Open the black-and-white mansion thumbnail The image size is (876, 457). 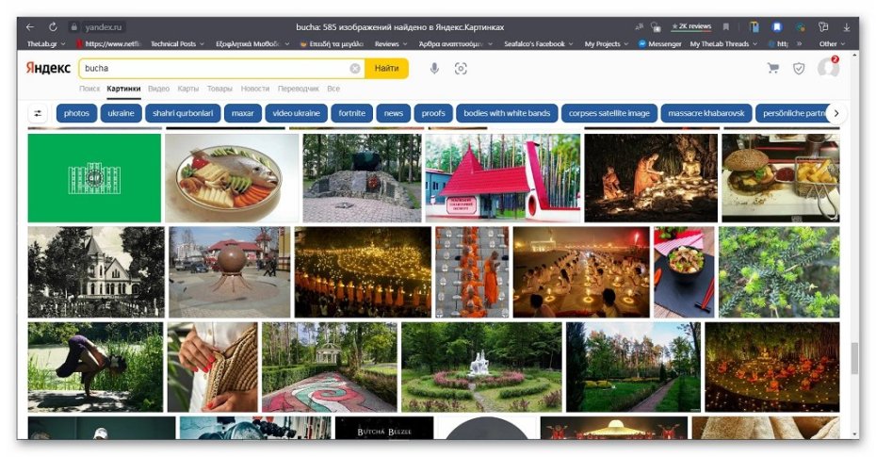tap(96, 272)
